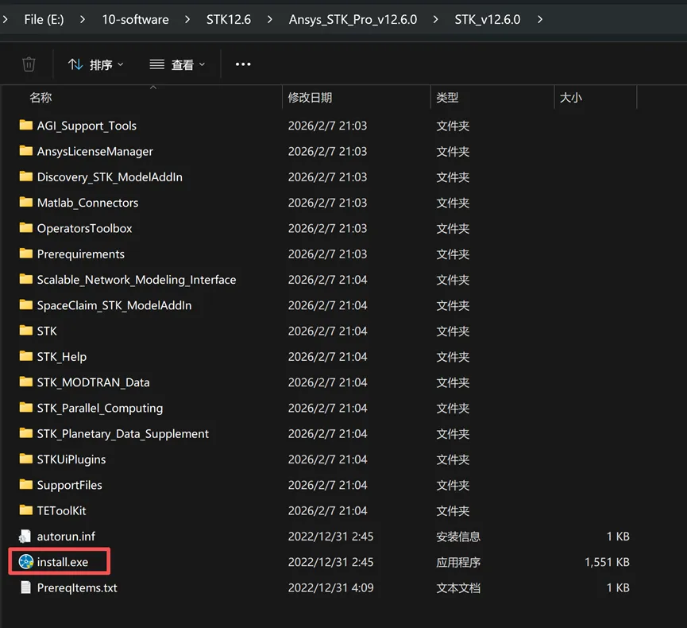Select AnsysLicenseManager folder icon

point(26,151)
